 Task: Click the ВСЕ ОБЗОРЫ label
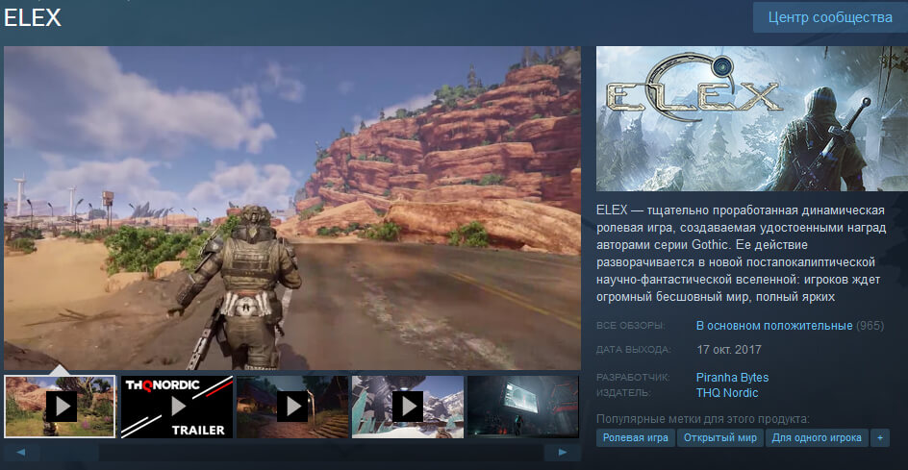point(631,326)
